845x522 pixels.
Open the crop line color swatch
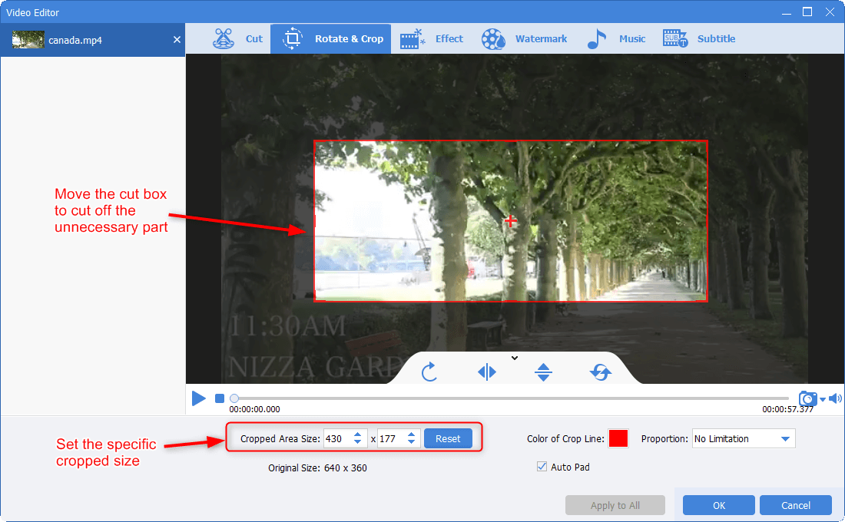(618, 438)
